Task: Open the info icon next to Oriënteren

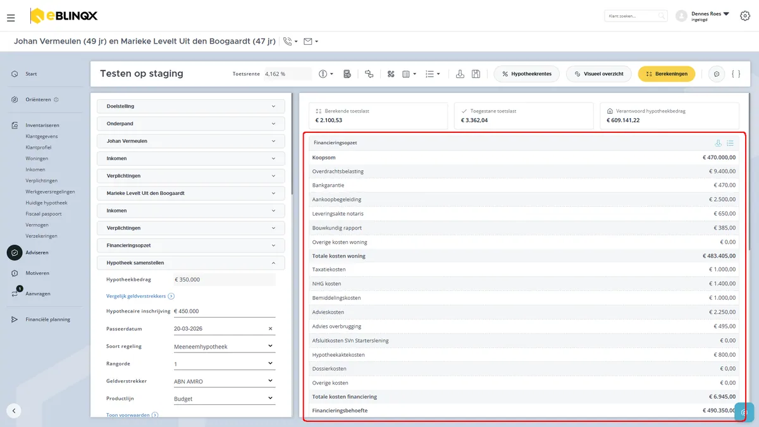Action: pyautogui.click(x=56, y=99)
